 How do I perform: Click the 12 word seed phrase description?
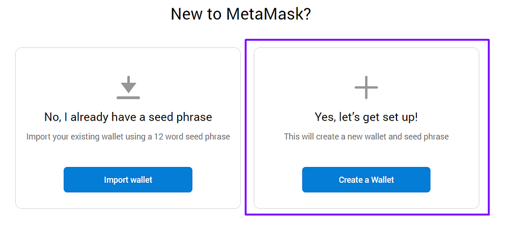coord(128,137)
